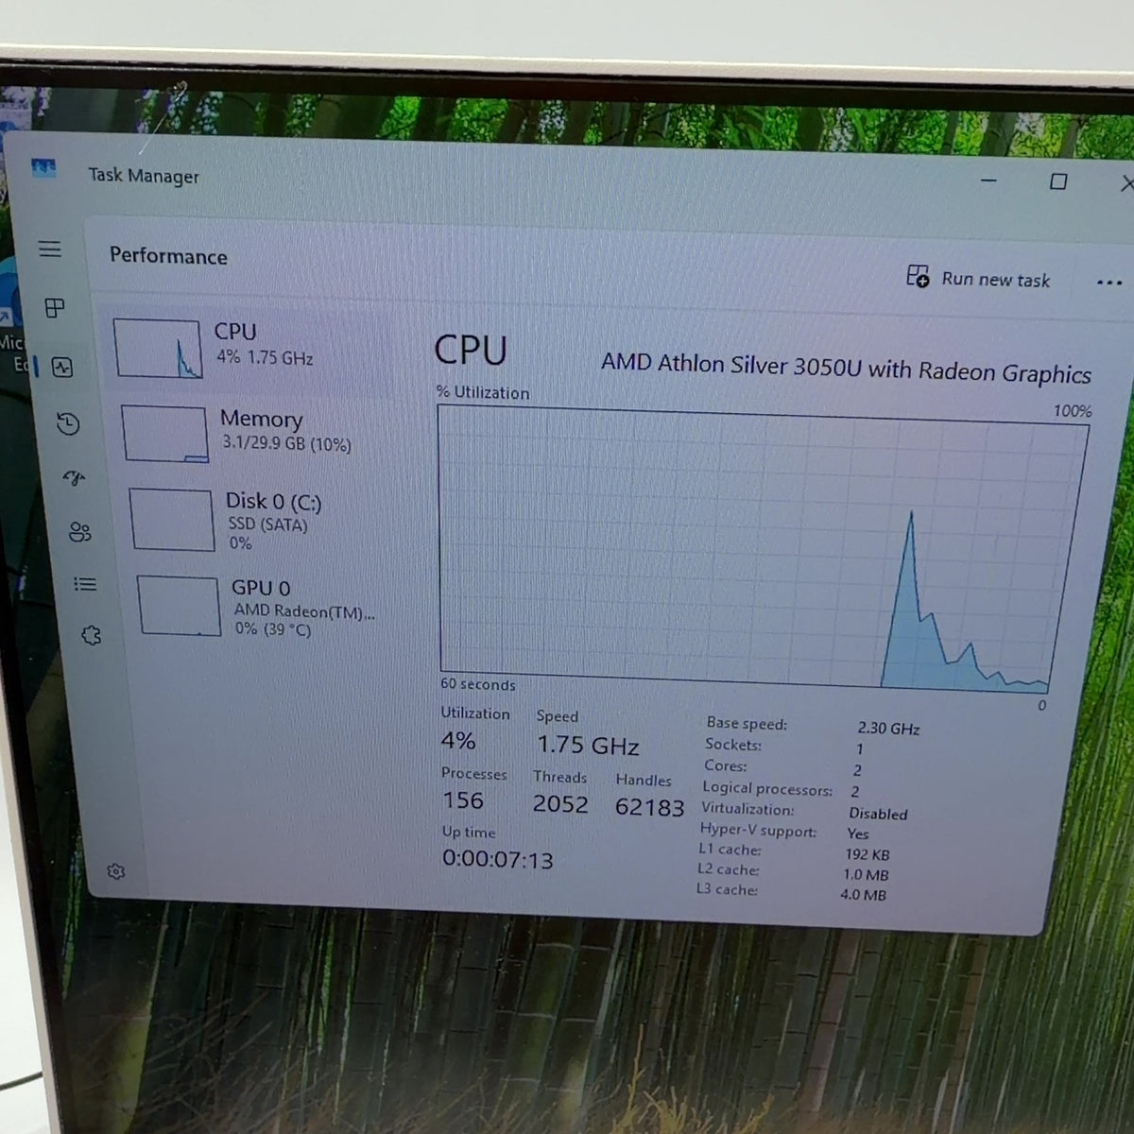
Task: Open the Users page icon
Action: click(x=80, y=532)
